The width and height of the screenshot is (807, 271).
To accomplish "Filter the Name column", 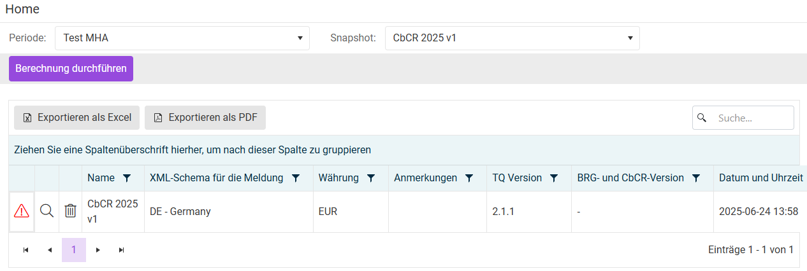I will [127, 178].
